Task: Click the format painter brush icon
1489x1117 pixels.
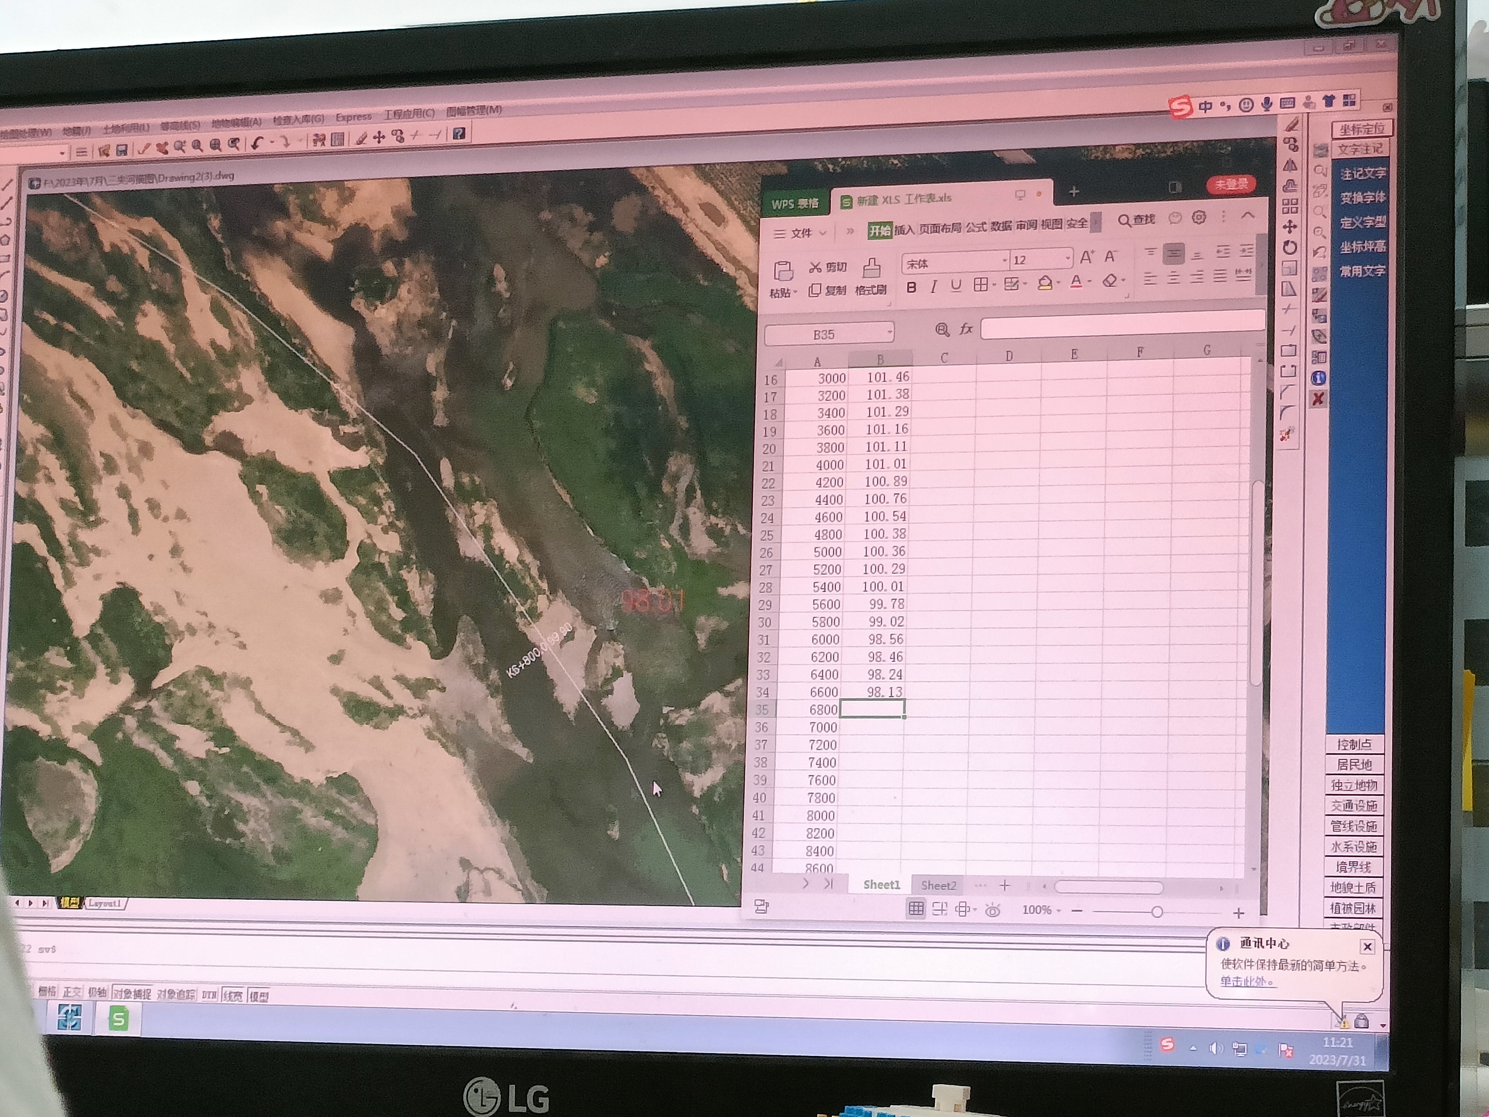Action: (871, 269)
